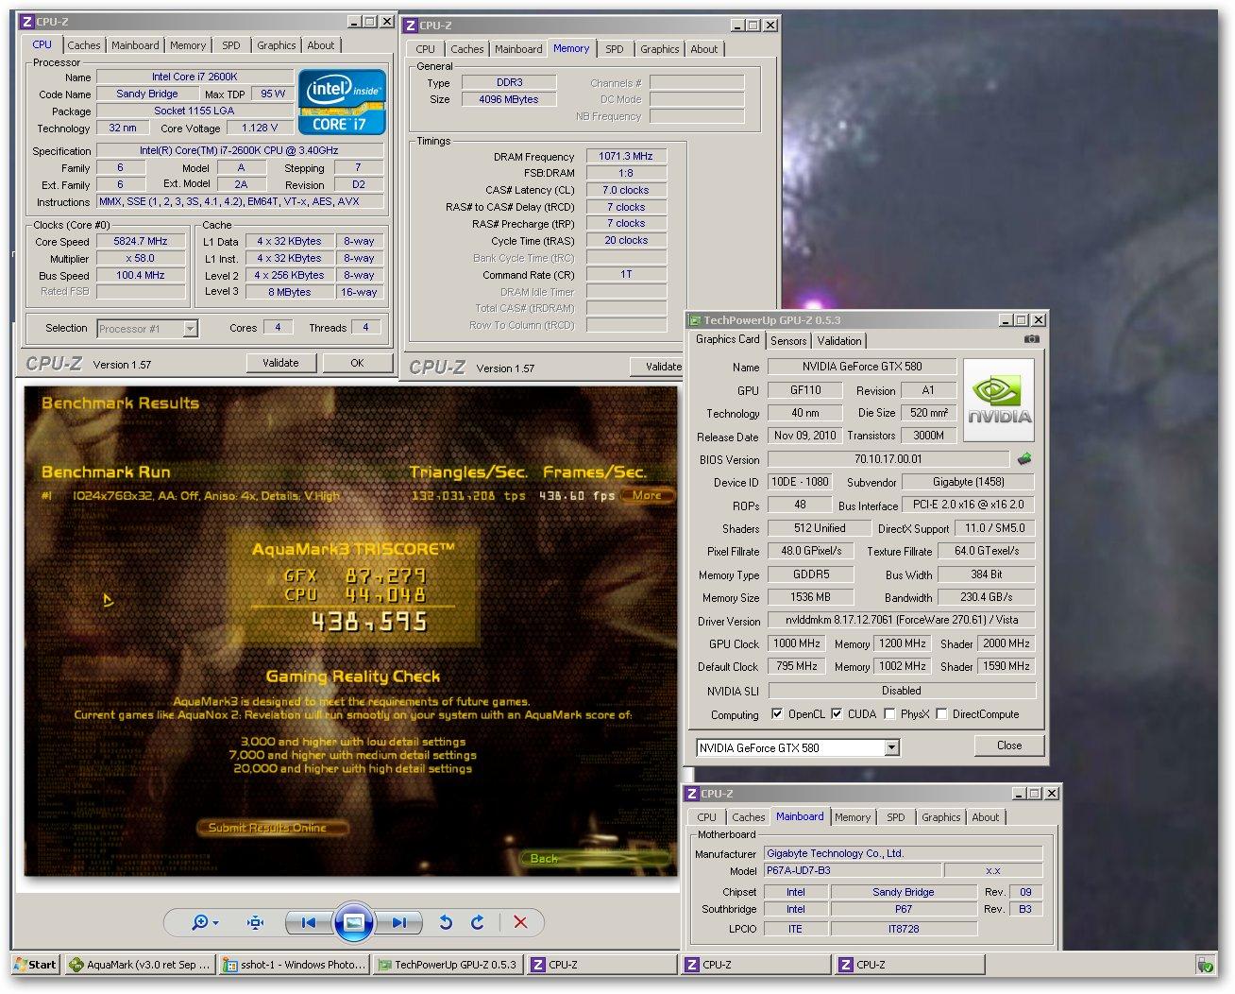Click the Driver Version field in GPU-Z
The image size is (1235, 994).
(x=901, y=621)
